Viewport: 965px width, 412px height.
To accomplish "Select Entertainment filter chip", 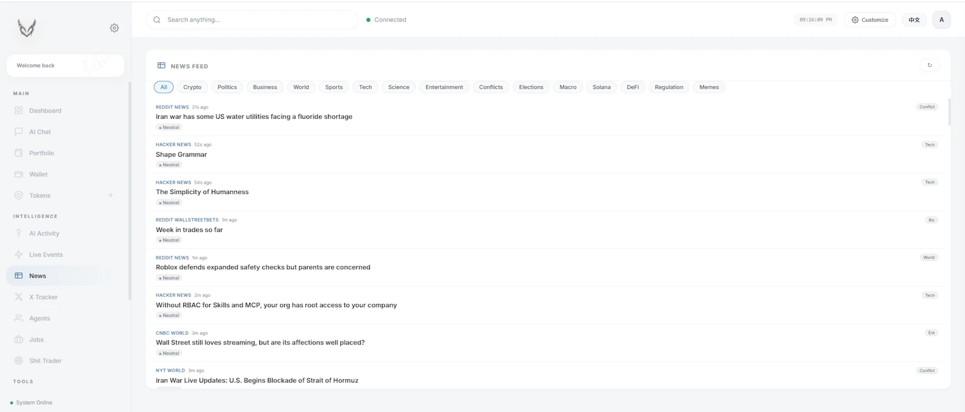I will (444, 87).
